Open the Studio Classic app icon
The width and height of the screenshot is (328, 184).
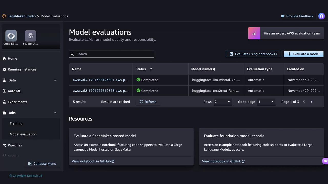(30, 36)
